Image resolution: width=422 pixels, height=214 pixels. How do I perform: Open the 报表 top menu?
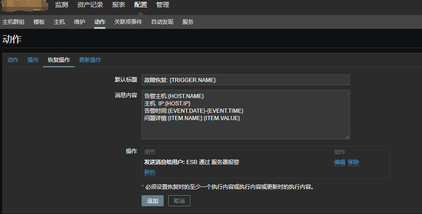[x=119, y=5]
